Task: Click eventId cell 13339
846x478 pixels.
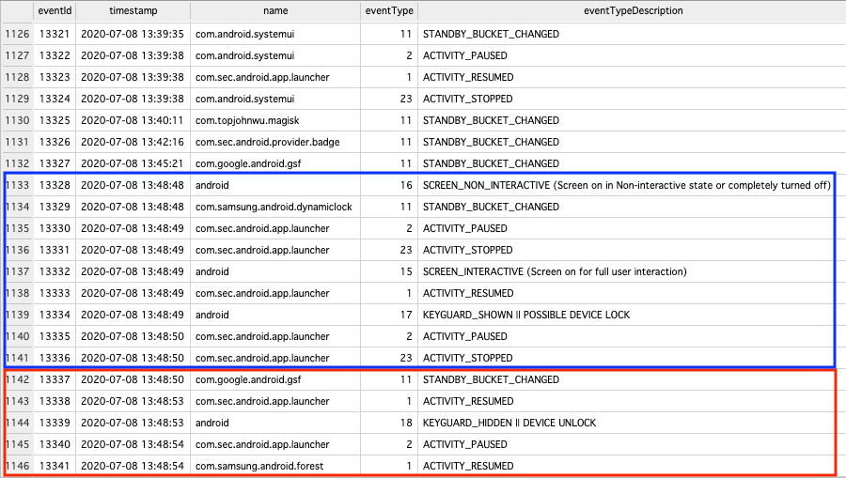Action: tap(55, 423)
